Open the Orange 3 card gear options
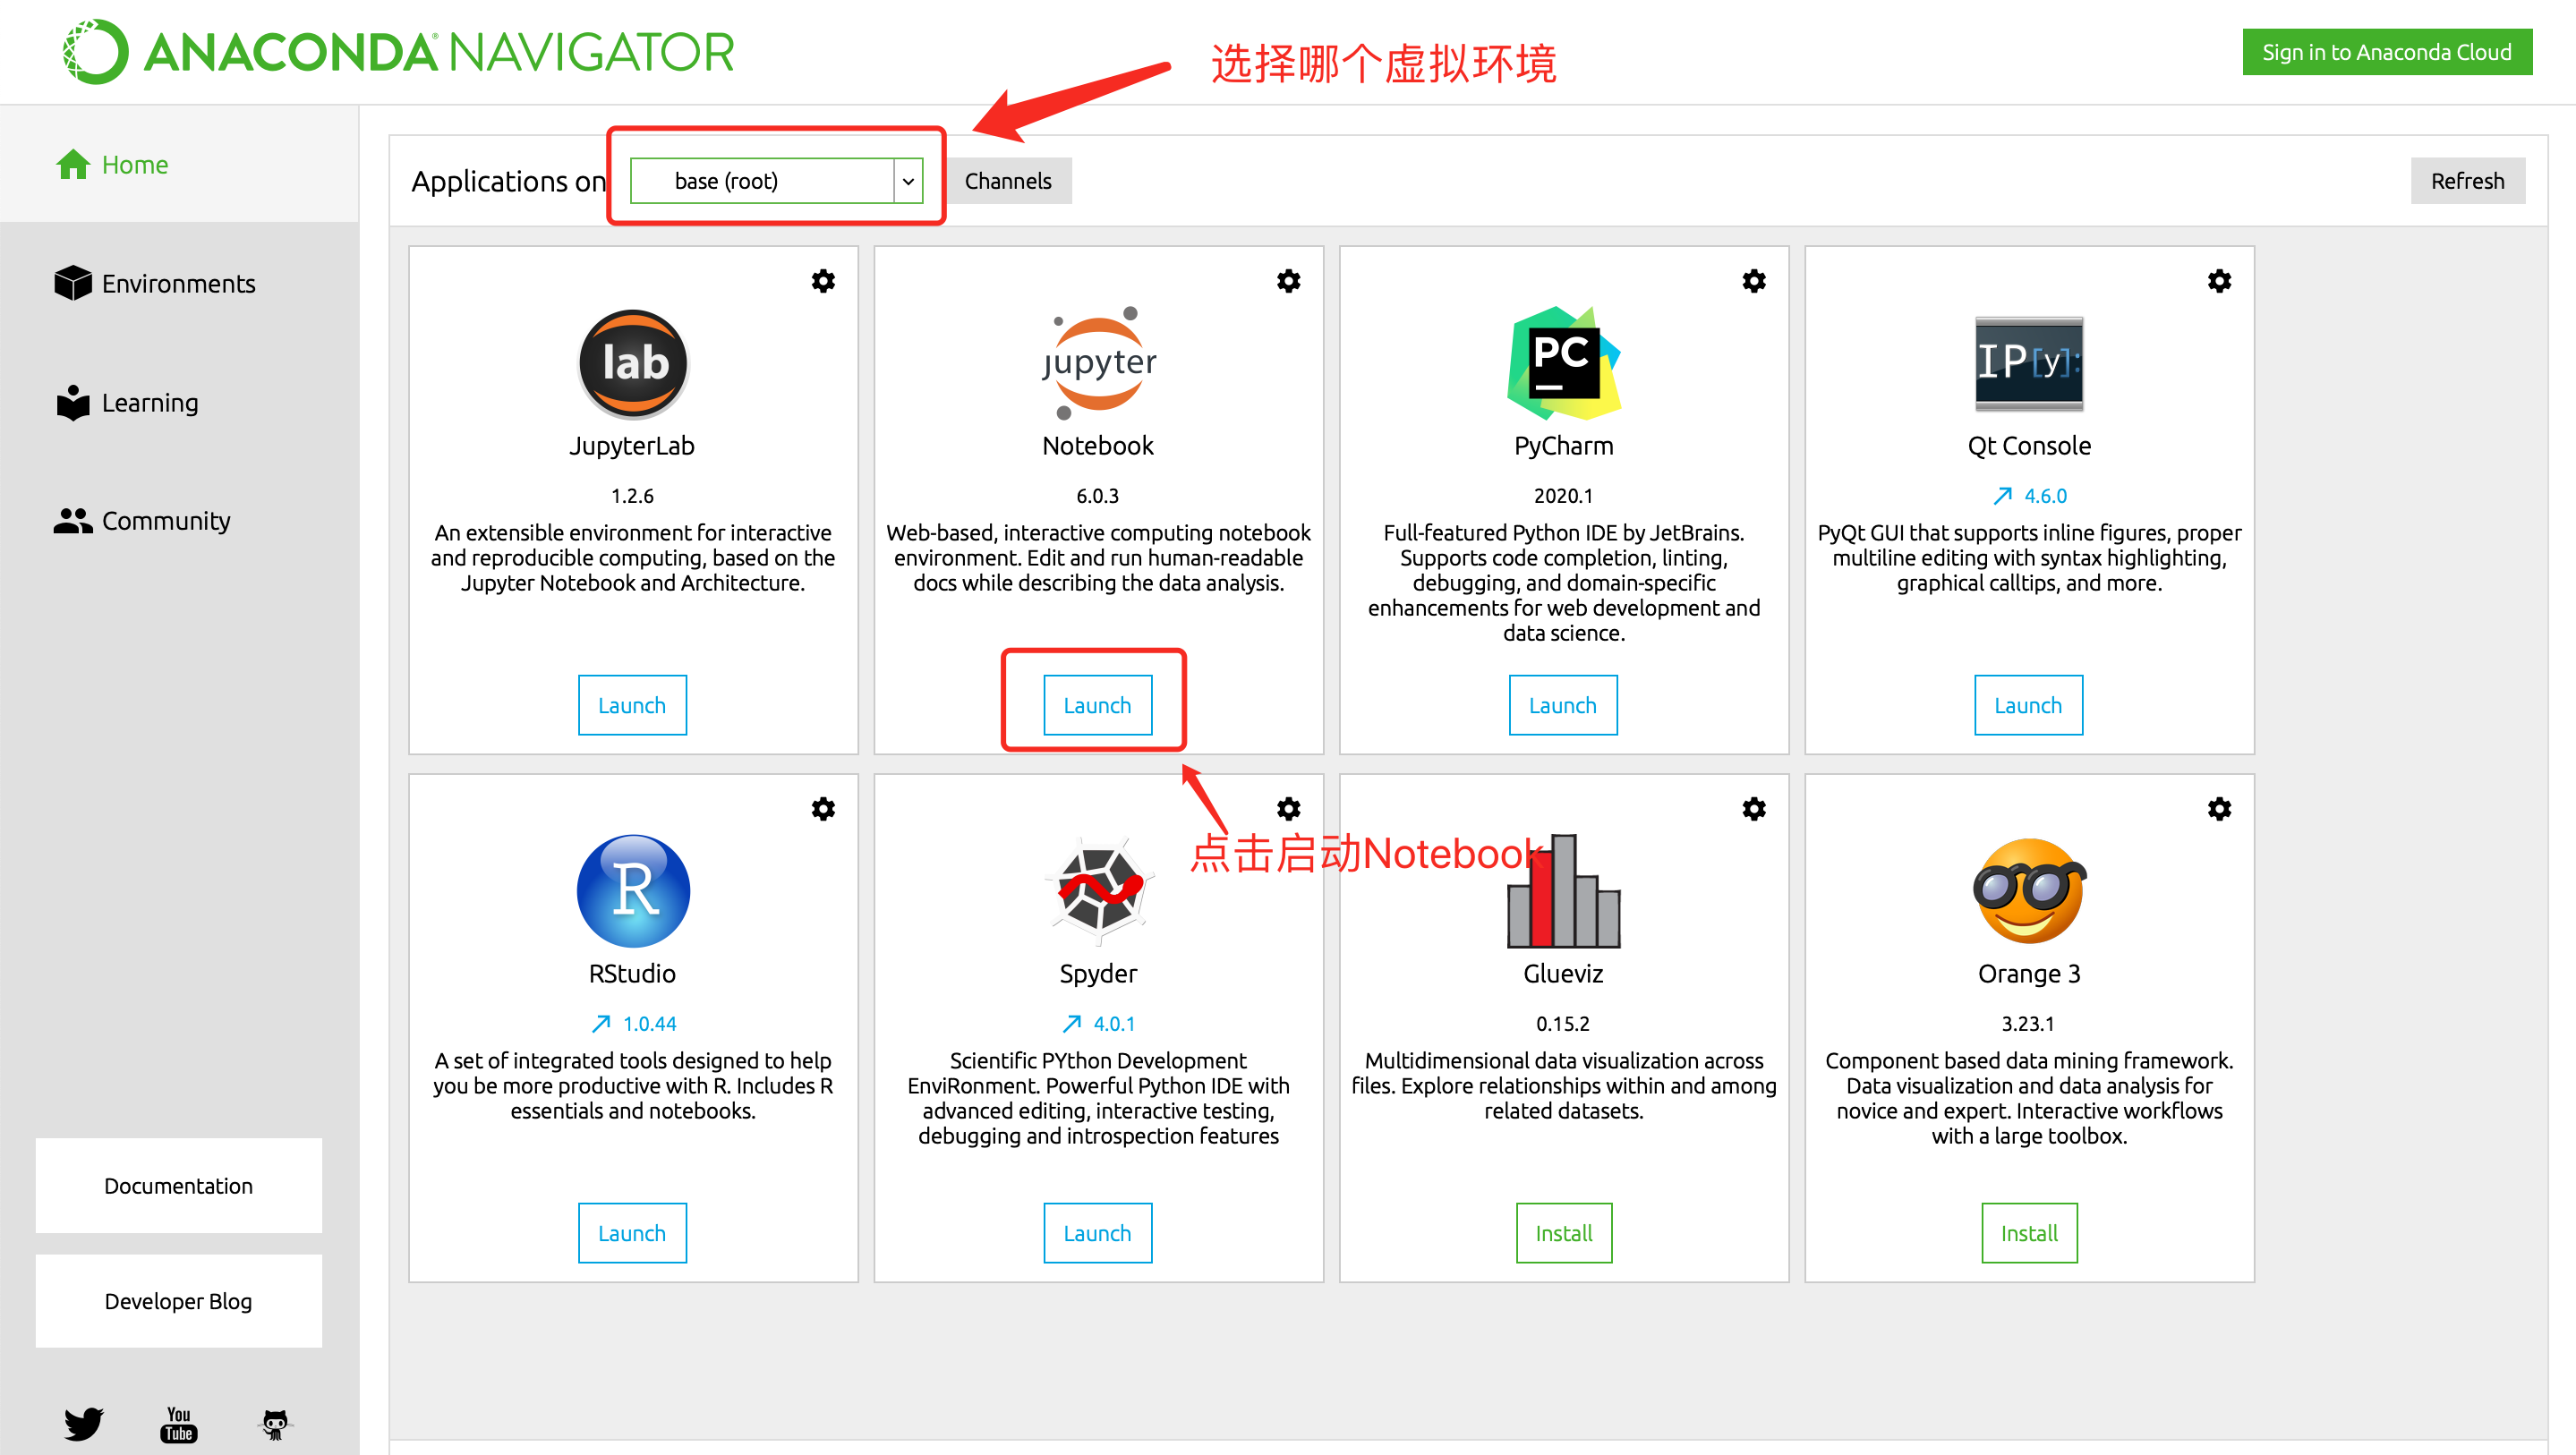 (2219, 809)
